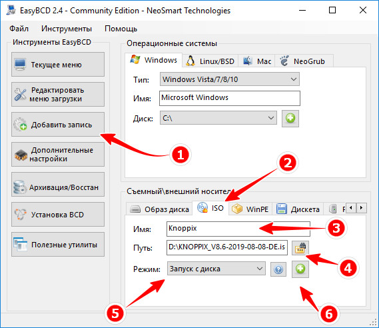Expand Режим dropdown Запуск с диска
This screenshot has height=328, width=379.
216,269
